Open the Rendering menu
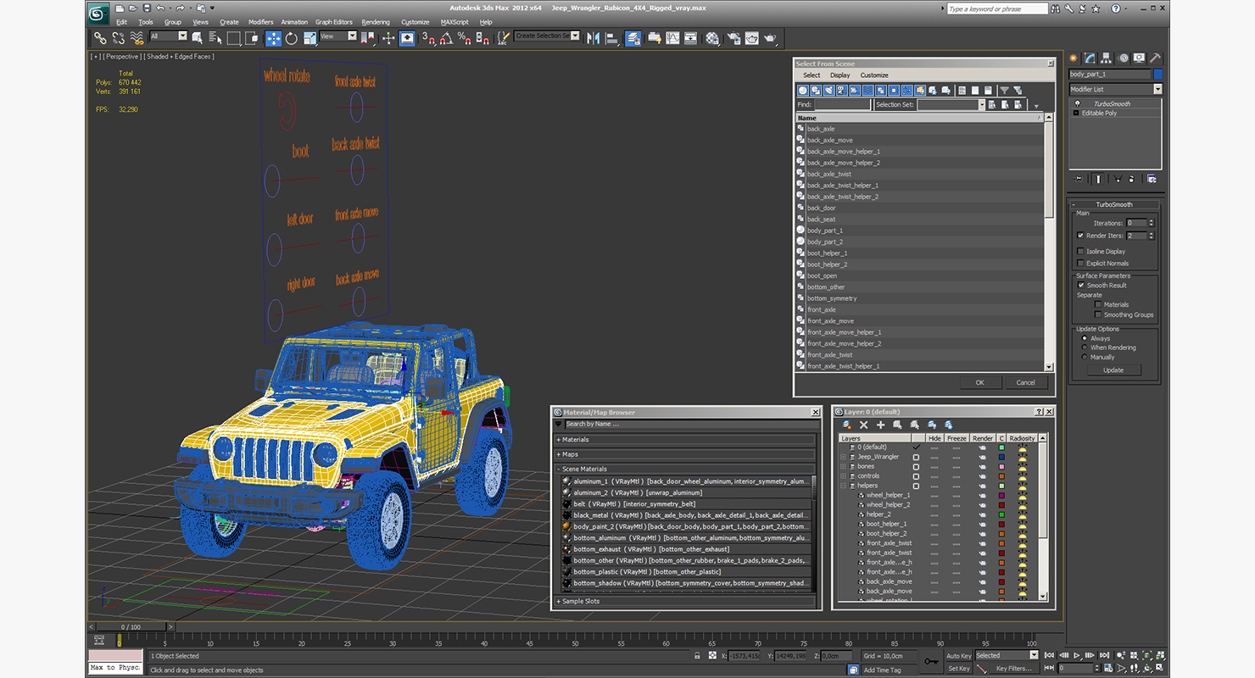1255x678 pixels. coord(376,22)
